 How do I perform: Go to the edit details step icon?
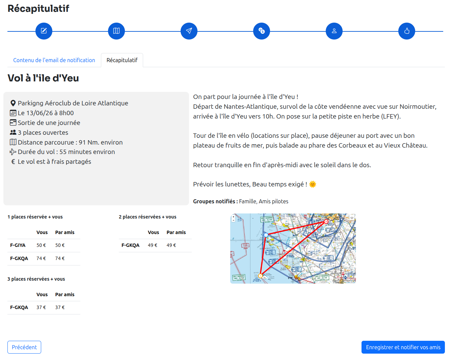[44, 31]
